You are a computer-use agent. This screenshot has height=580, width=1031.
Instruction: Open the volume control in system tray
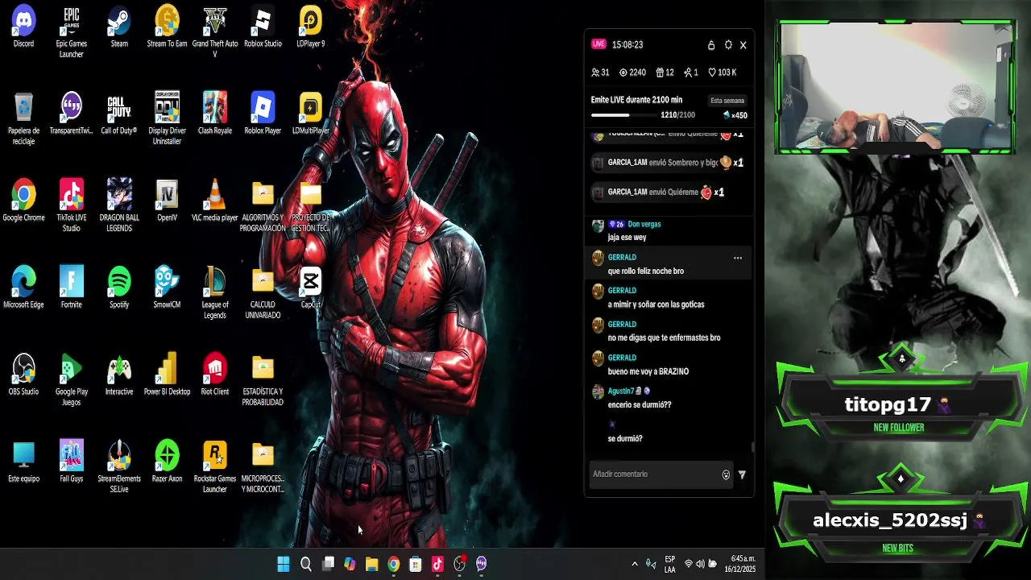(x=700, y=564)
